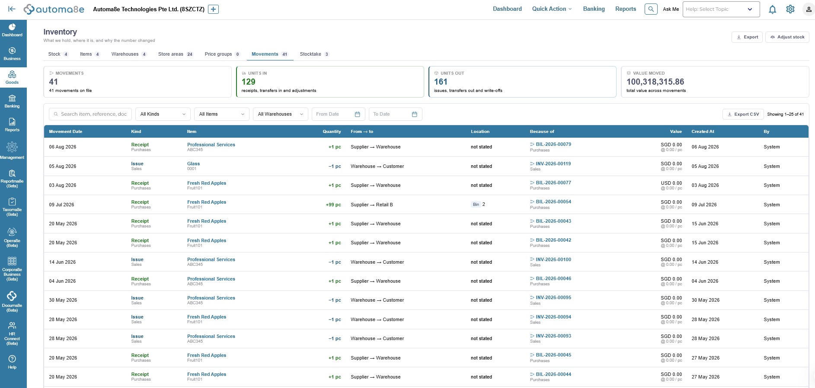Switch to the Store areas tab
The width and height of the screenshot is (815, 388).
[175, 54]
